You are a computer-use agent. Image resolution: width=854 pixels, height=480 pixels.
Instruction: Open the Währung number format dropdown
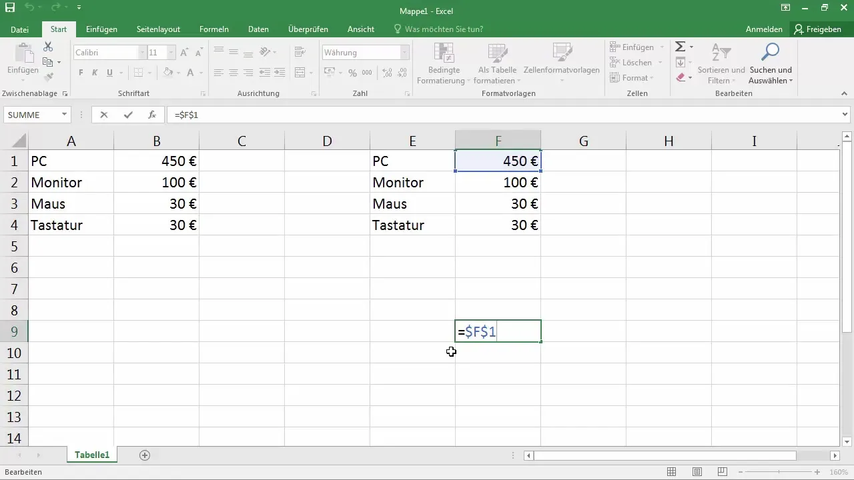(405, 52)
